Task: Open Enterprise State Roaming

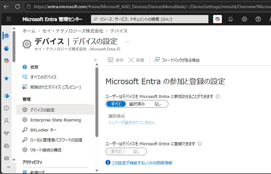Action: pyautogui.click(x=55, y=120)
